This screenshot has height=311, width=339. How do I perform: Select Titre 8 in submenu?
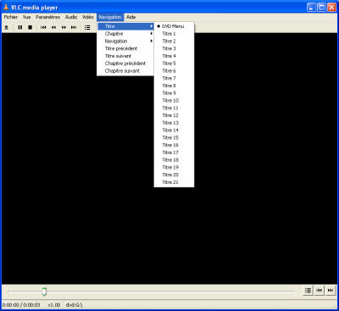(x=174, y=86)
